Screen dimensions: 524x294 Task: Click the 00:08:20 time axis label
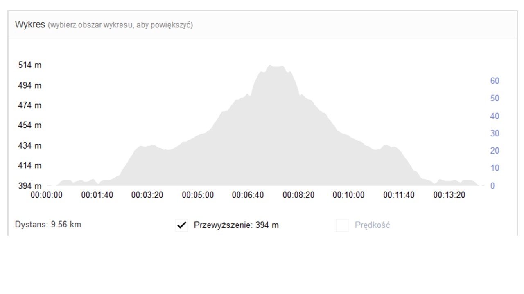[x=298, y=195]
